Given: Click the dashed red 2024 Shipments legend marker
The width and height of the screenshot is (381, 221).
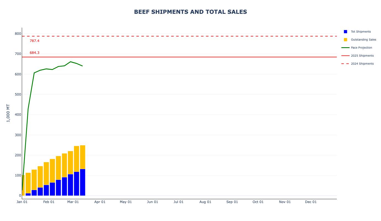Looking at the screenshot, I should [x=345, y=64].
